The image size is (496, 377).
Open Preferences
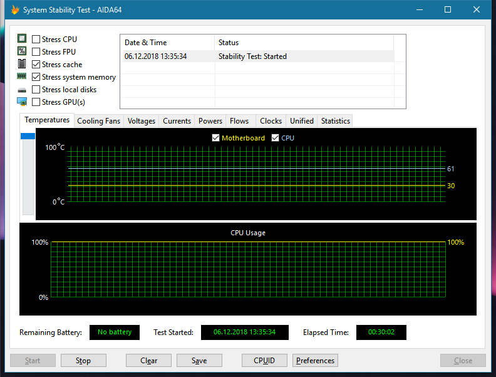pos(315,361)
